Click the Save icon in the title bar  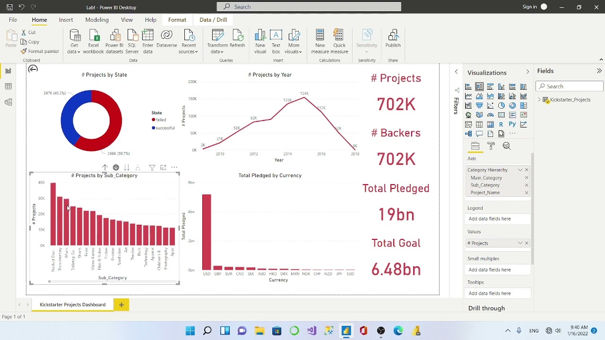[9, 7]
